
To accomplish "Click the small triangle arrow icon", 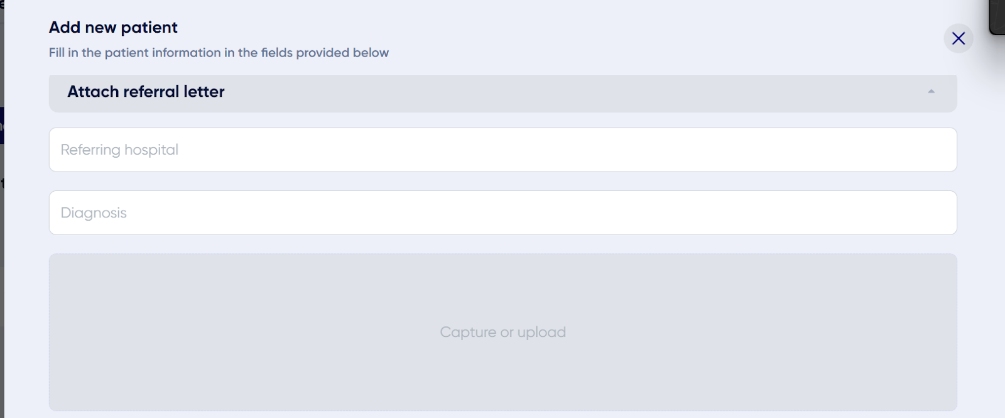I will point(932,92).
